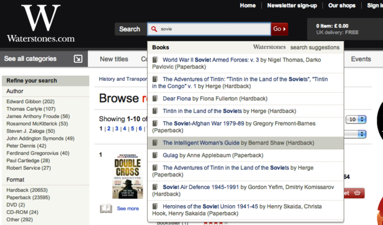Select suggestion Soviet Air Defence 1945-1991
383x225 pixels.
tap(245, 190)
